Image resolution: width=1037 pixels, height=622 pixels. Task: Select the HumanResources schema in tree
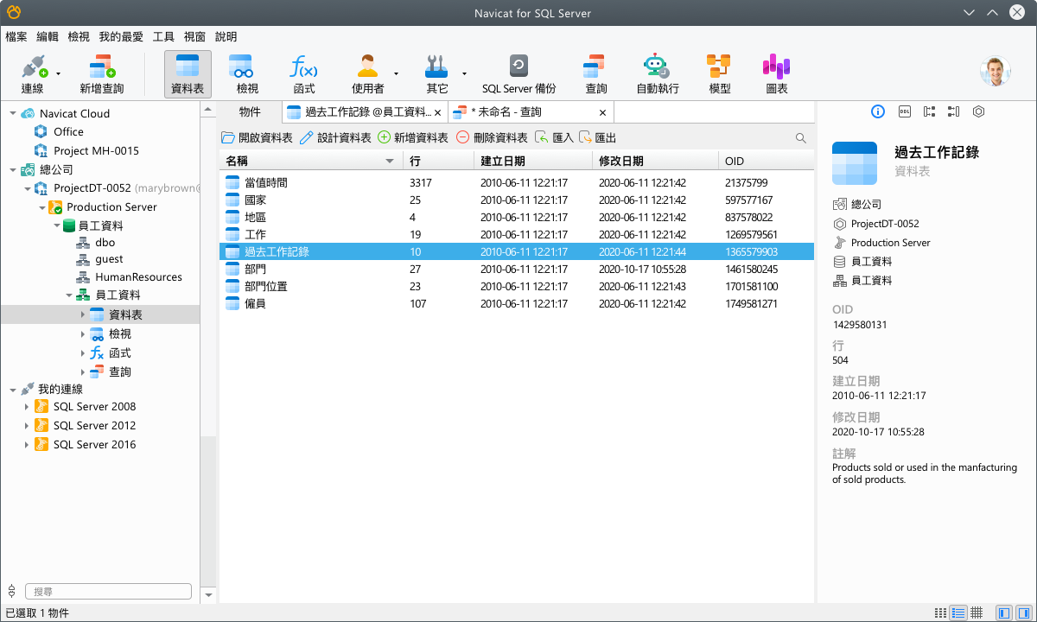tap(138, 277)
